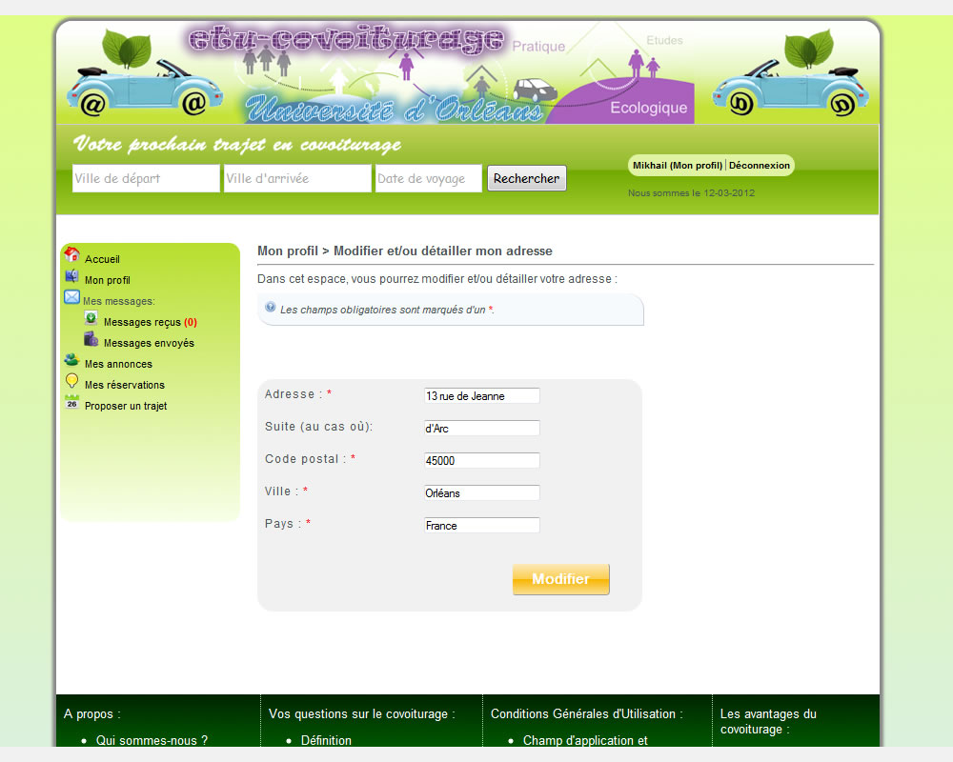Click the Mes annonces people icon
The width and height of the screenshot is (953, 762).
[71, 360]
